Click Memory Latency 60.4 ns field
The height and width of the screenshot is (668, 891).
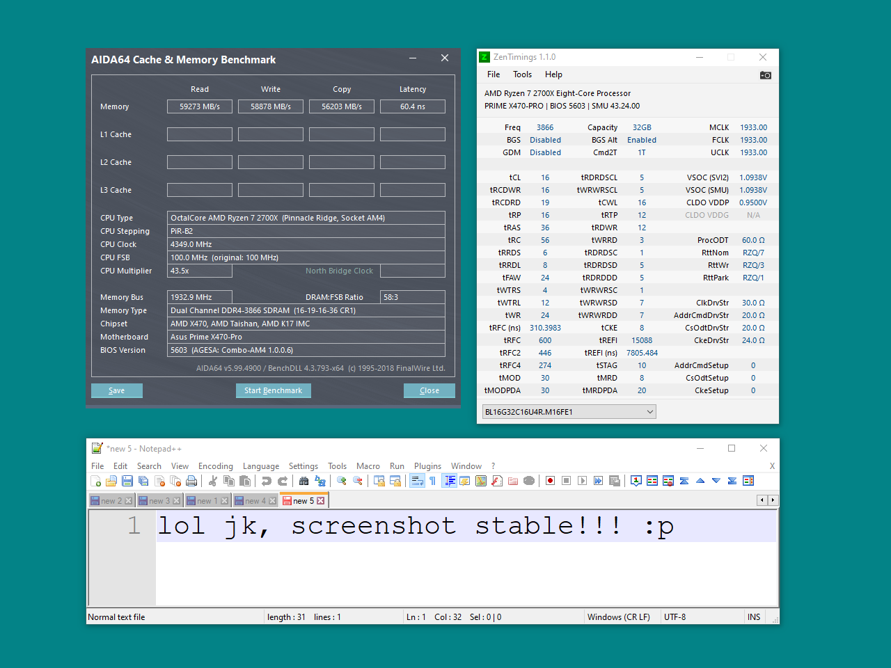(413, 106)
